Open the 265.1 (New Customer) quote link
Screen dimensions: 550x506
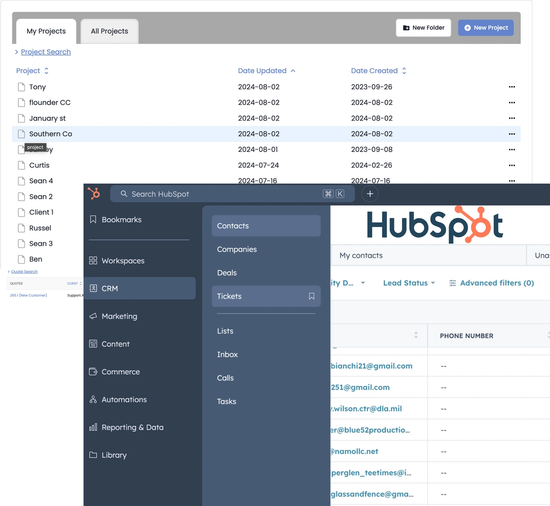pos(28,295)
